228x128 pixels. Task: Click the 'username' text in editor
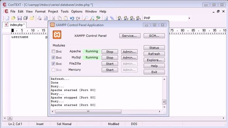20,37
